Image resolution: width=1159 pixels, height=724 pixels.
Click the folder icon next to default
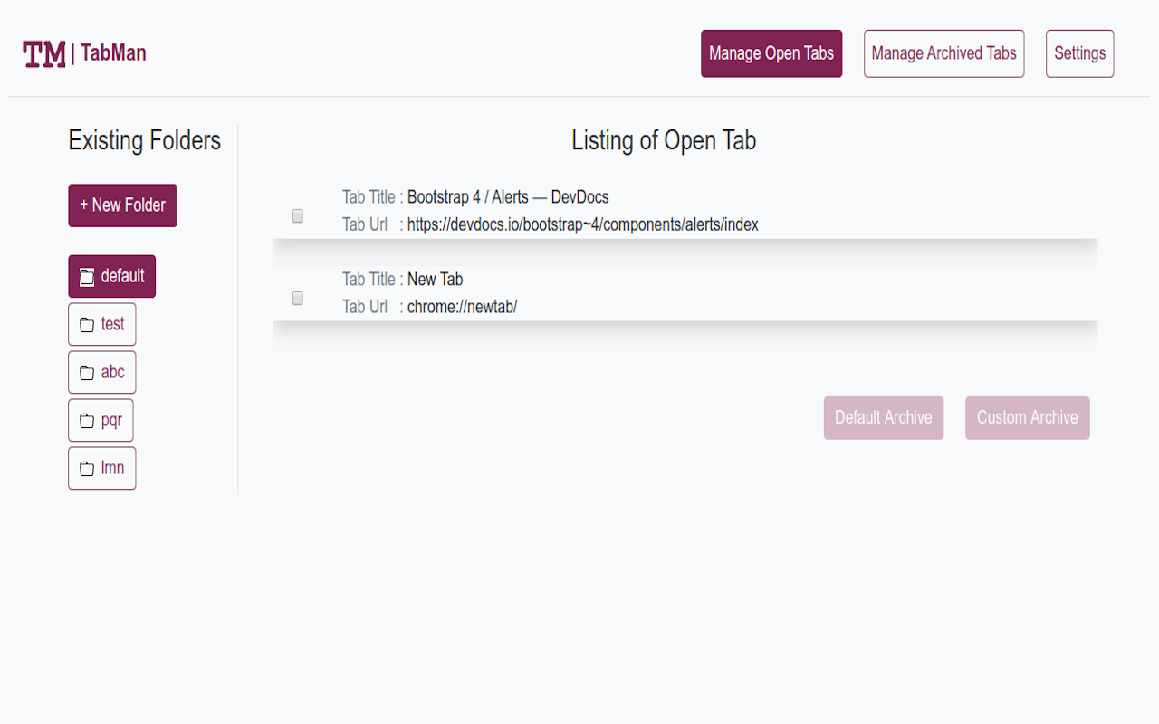[86, 277]
